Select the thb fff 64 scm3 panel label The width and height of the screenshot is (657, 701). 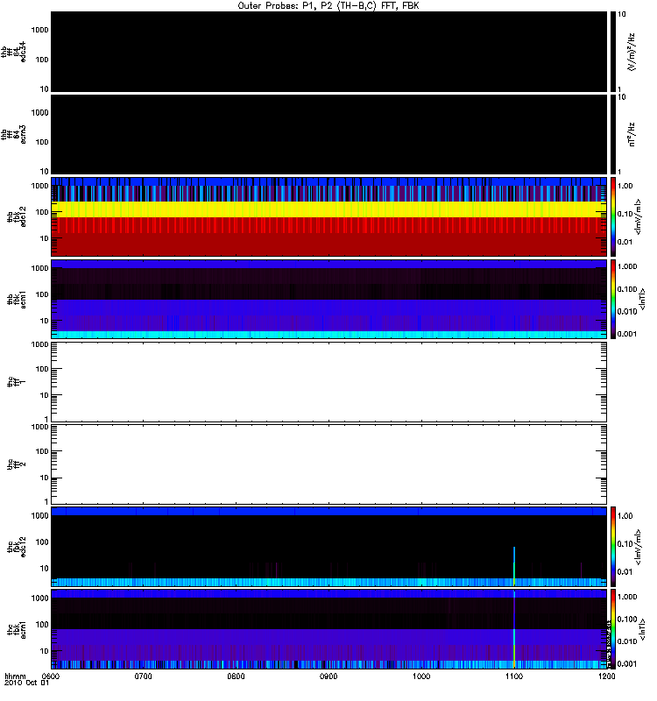point(13,134)
